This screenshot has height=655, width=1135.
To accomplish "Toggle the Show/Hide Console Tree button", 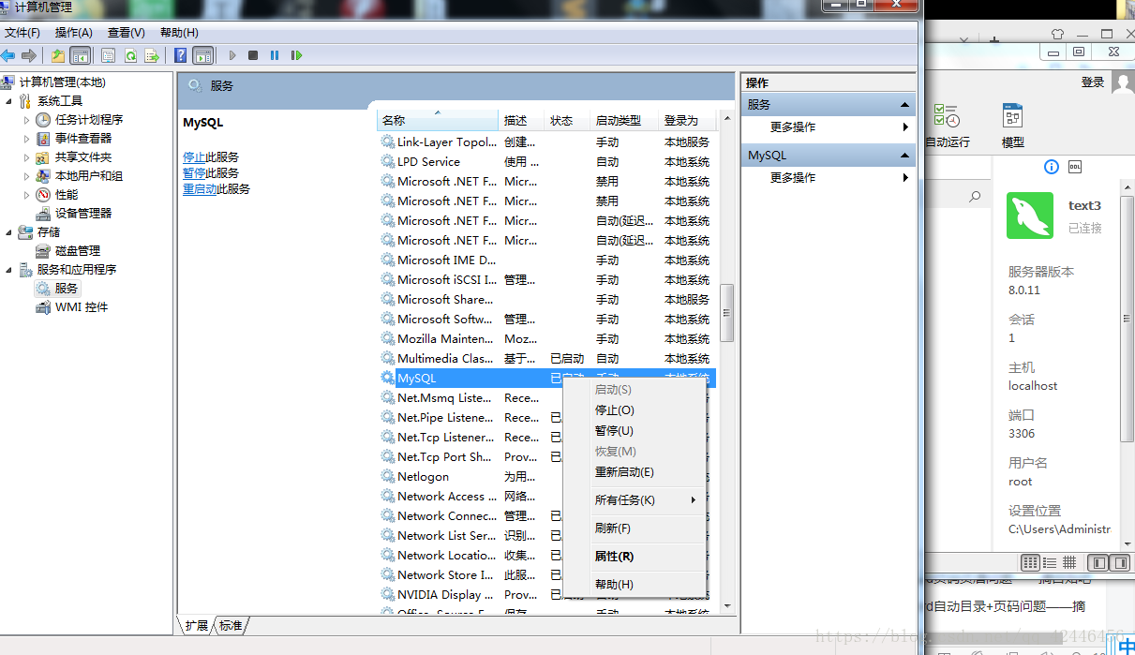I will (81, 55).
